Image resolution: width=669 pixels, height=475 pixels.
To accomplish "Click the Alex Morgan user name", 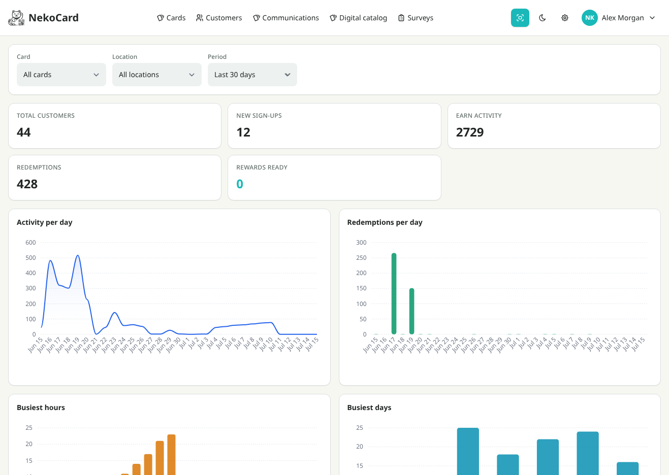I will click(x=623, y=18).
